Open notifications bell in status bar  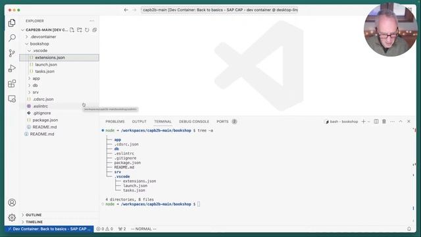click(409, 229)
